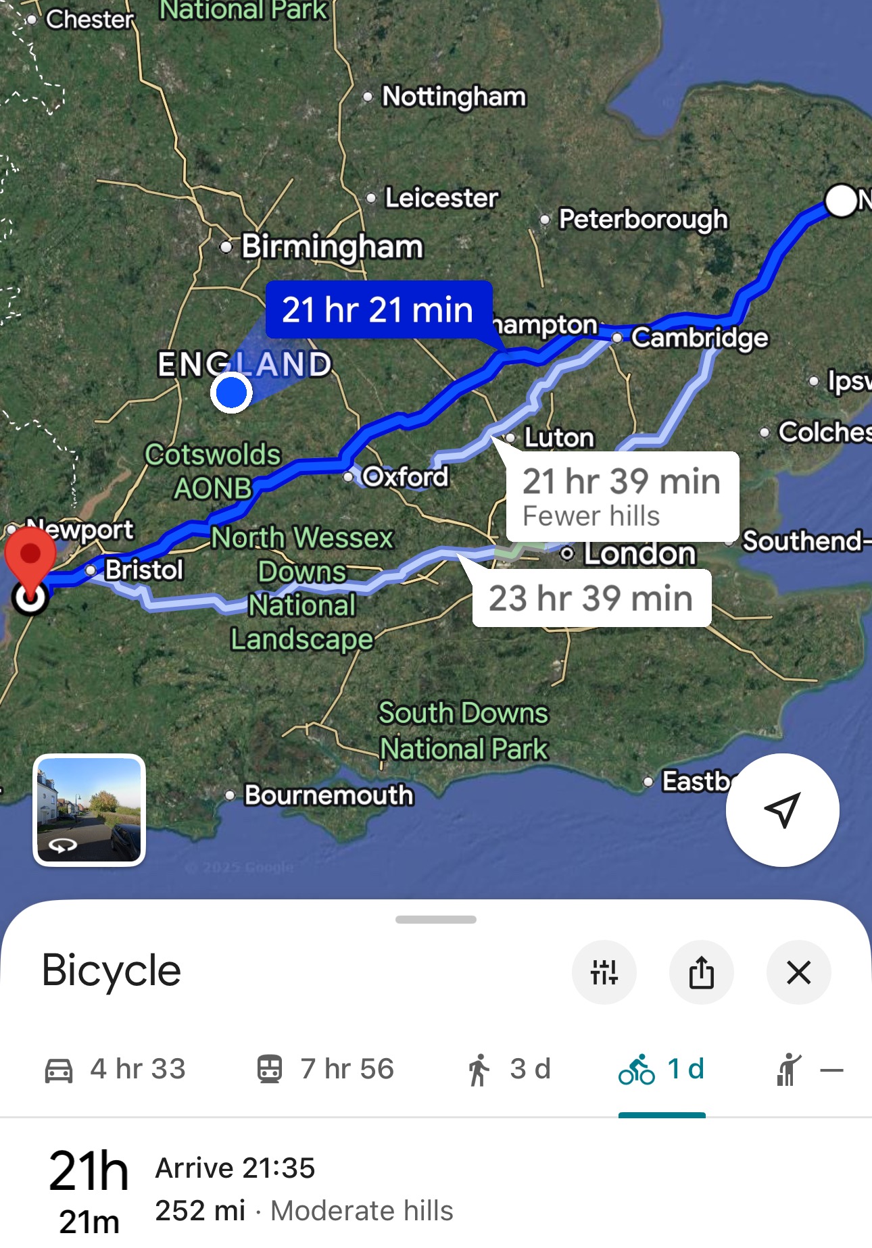Switch to driving tab 4 hr 33
Screen dimensions: 872x1248
pos(115,1070)
